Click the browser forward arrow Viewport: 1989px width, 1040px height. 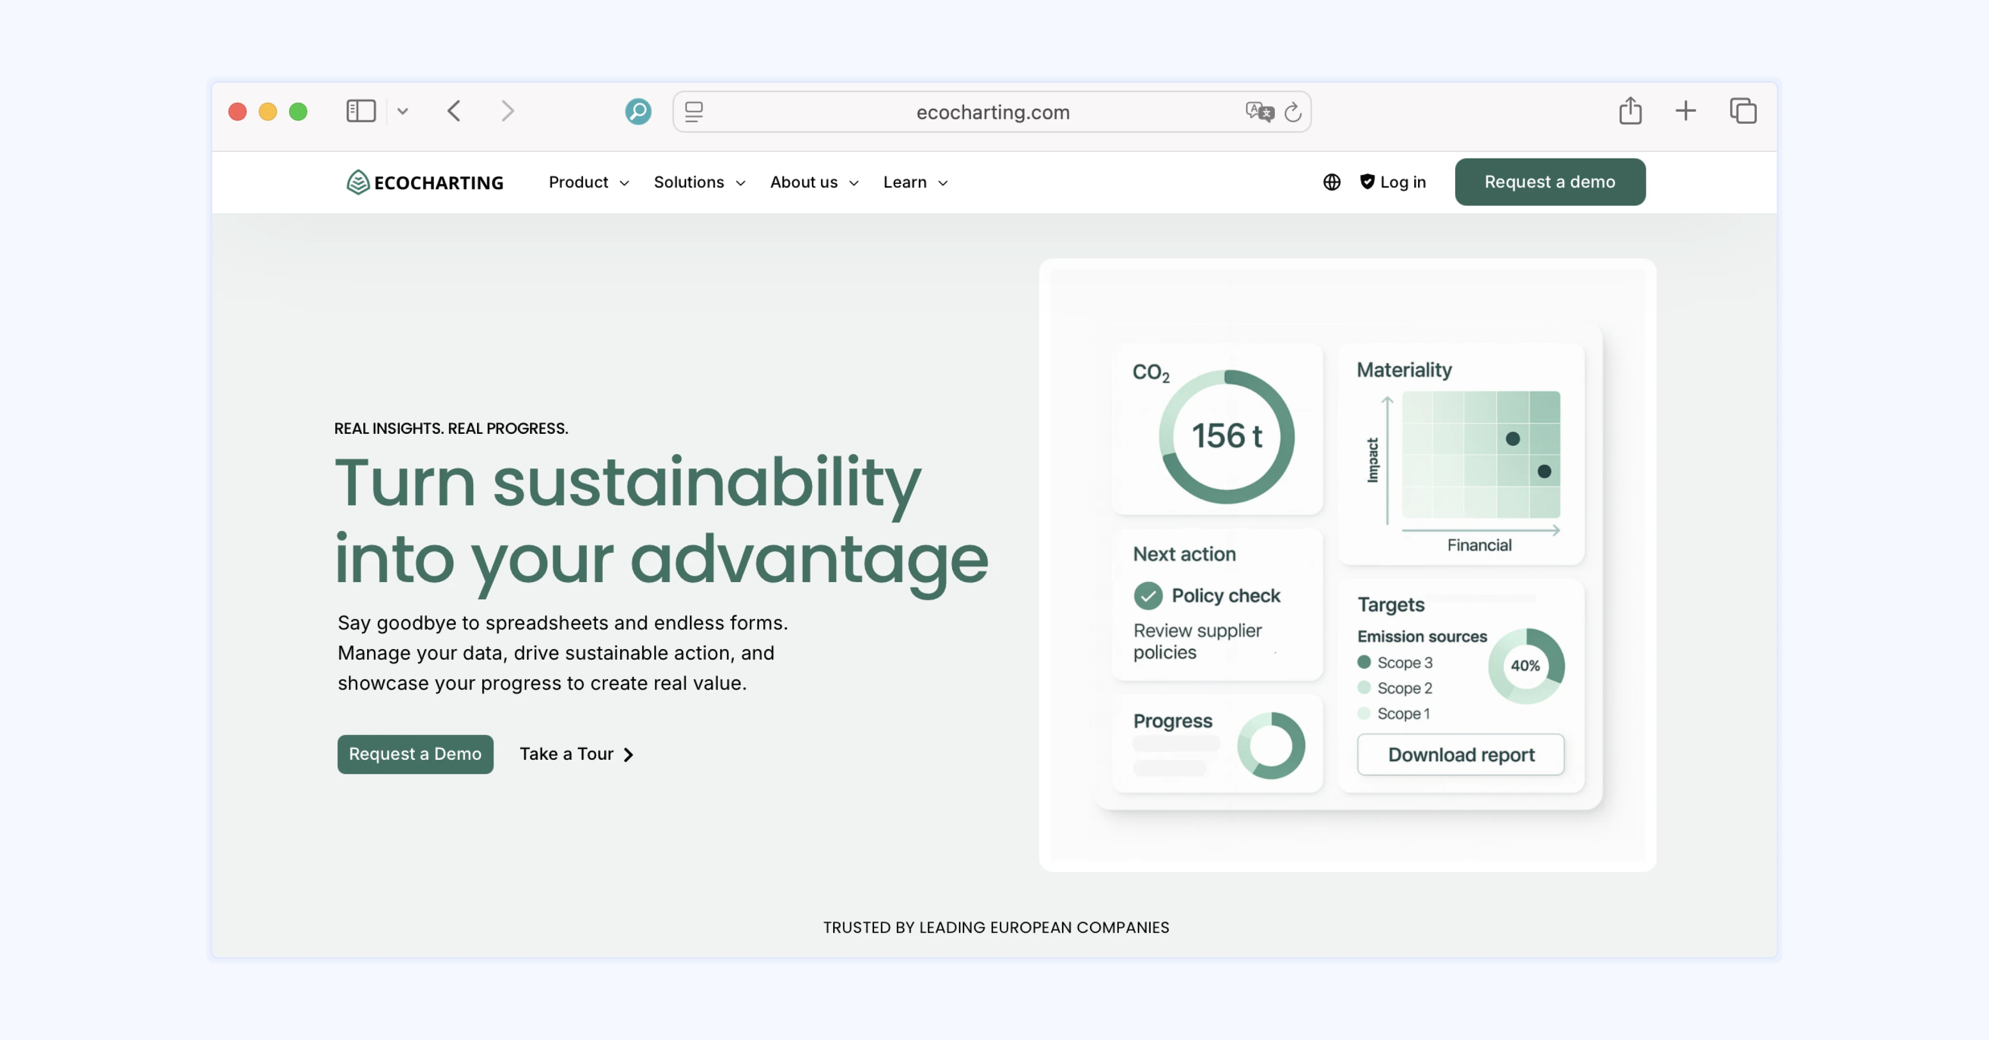[507, 111]
